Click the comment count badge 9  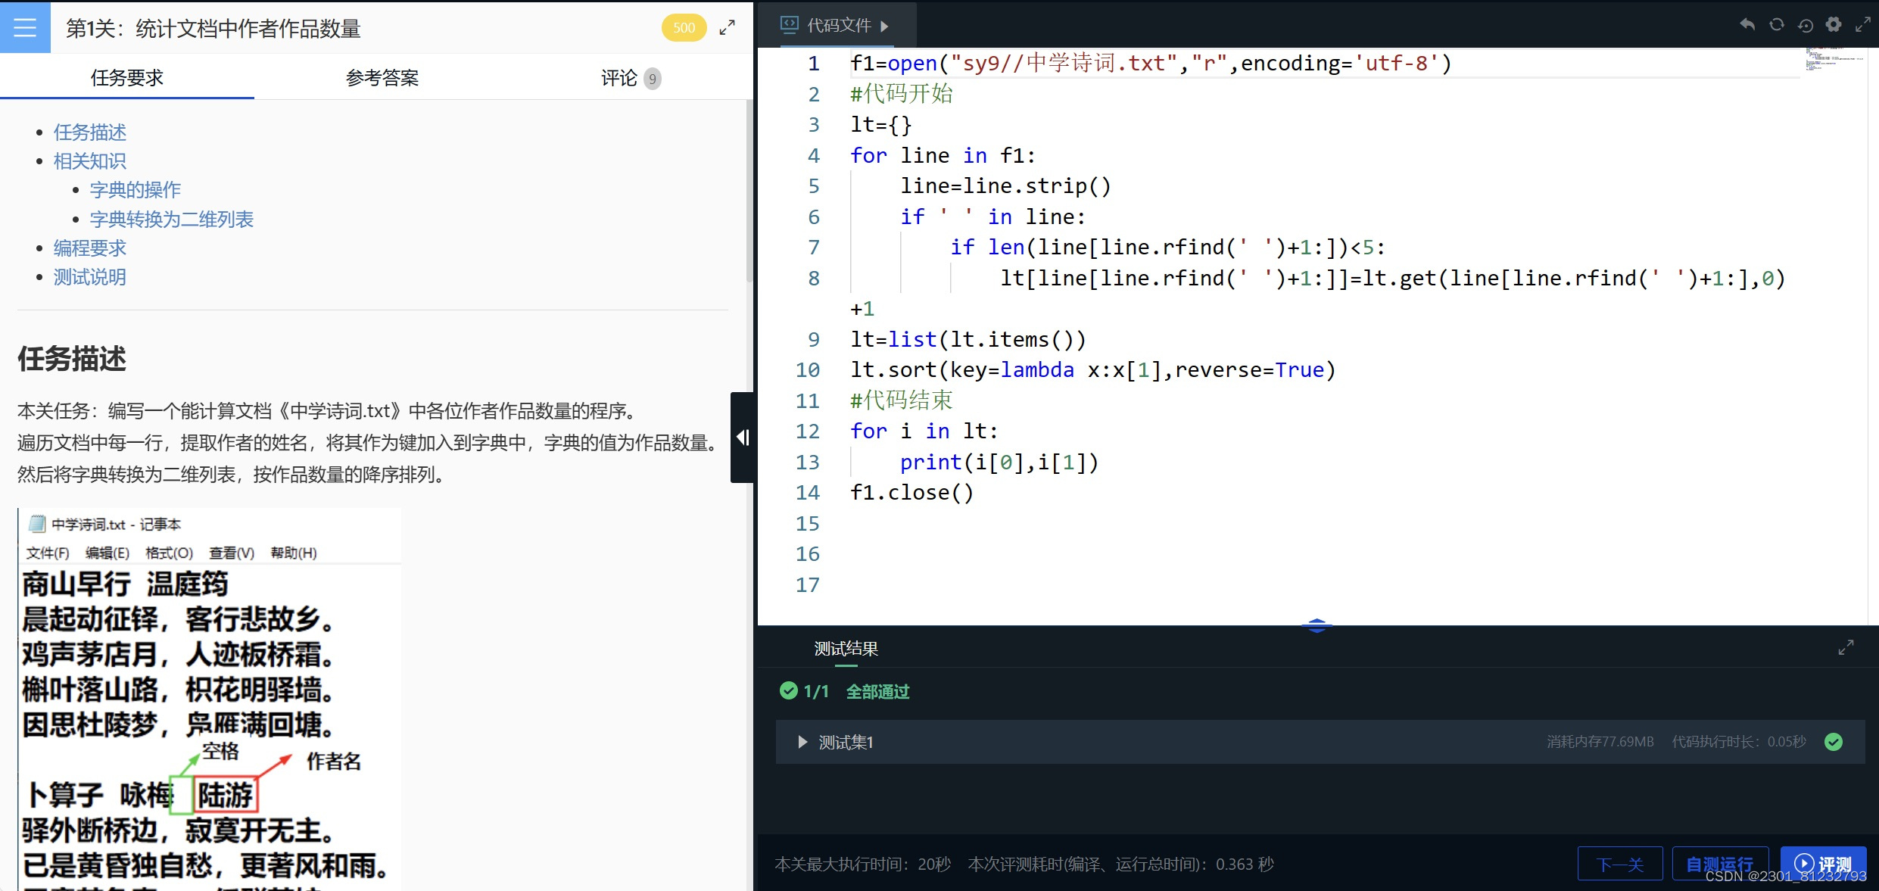(x=653, y=79)
